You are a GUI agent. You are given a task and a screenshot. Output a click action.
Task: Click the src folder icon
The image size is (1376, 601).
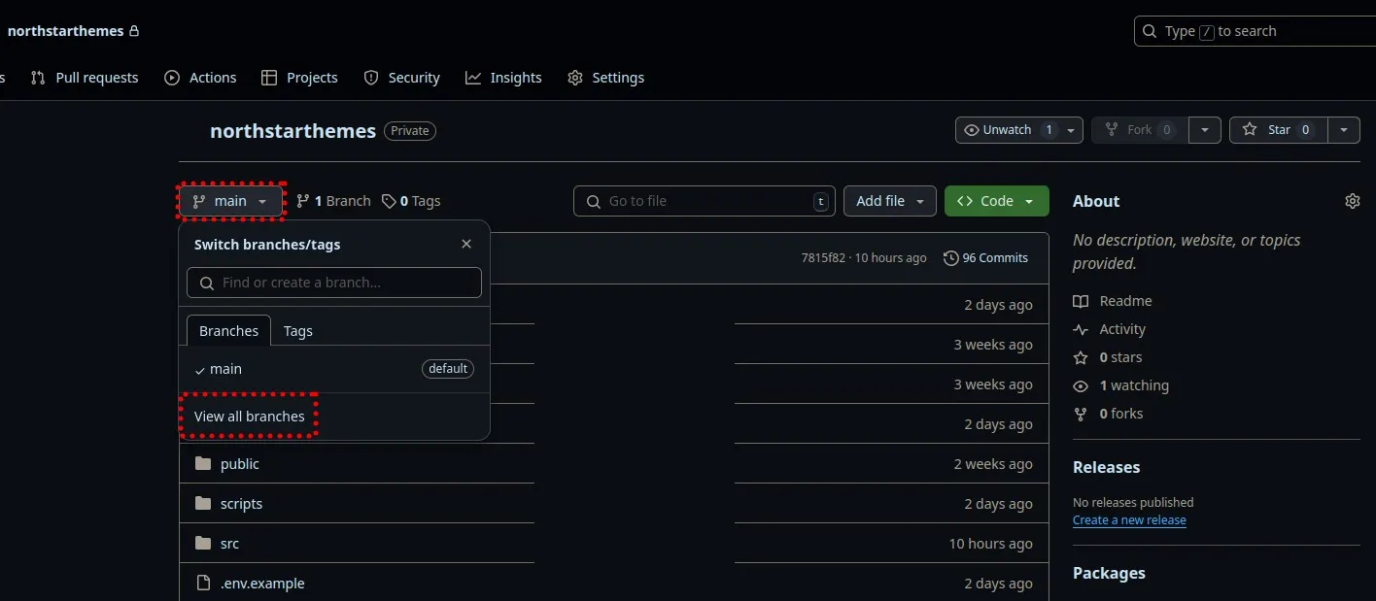(x=203, y=544)
